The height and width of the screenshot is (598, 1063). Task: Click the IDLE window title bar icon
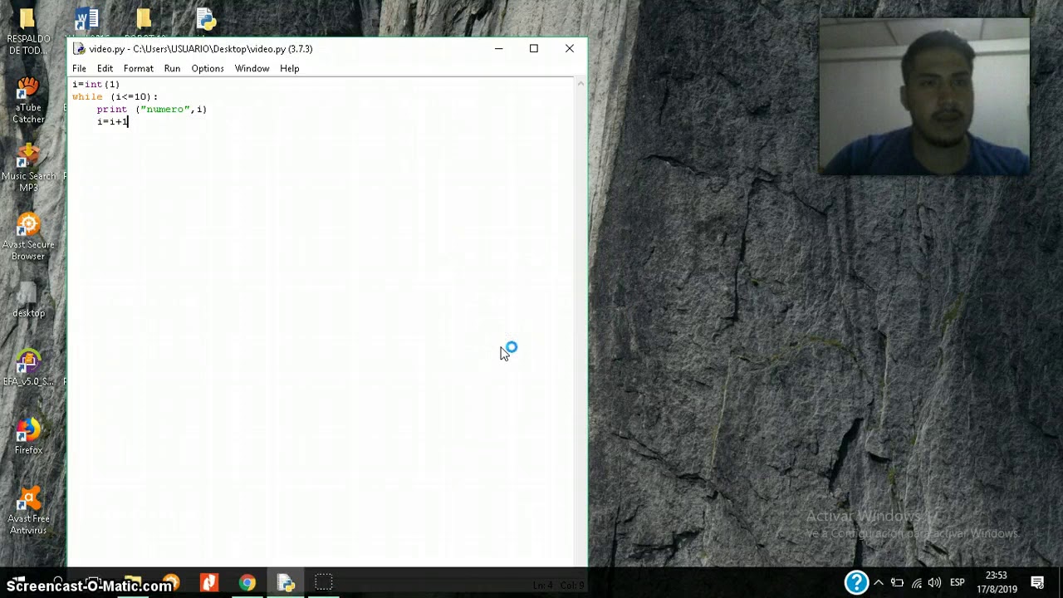click(x=80, y=49)
